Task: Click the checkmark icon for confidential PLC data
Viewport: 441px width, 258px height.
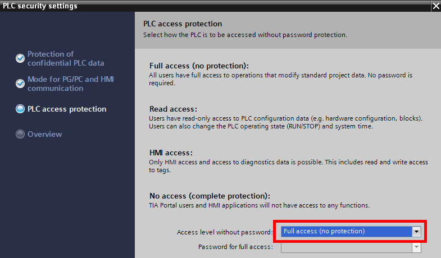Action: (x=20, y=58)
